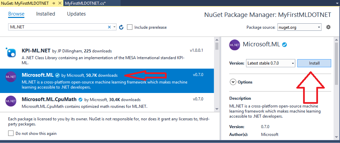Open the MyFirstMLDOTNET.cs* document tab
Viewport: 340px width, 143px height.
click(x=85, y=3)
